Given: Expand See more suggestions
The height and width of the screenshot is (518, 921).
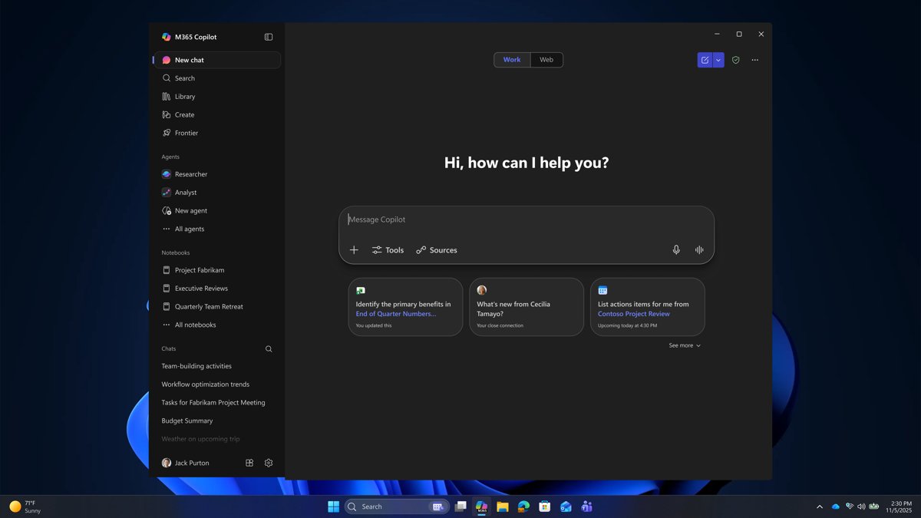Looking at the screenshot, I should (685, 345).
